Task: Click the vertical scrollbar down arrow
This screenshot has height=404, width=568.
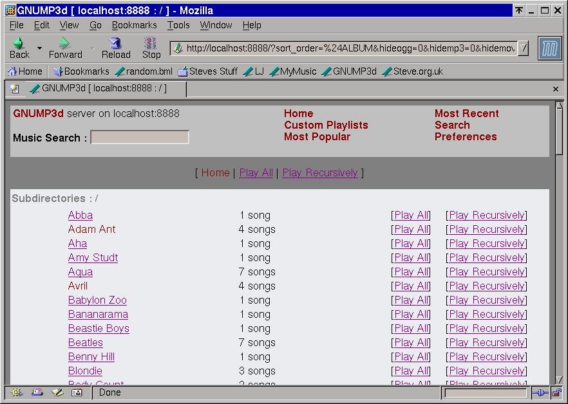Action: tap(559, 380)
